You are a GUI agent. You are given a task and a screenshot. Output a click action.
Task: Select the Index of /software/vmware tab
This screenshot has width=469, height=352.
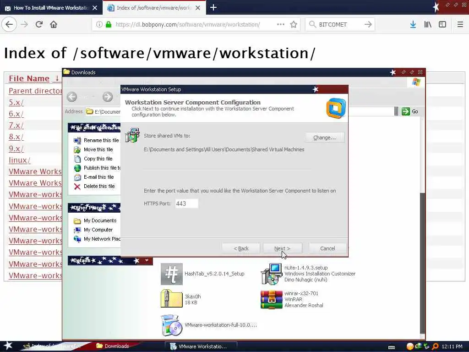(x=154, y=8)
